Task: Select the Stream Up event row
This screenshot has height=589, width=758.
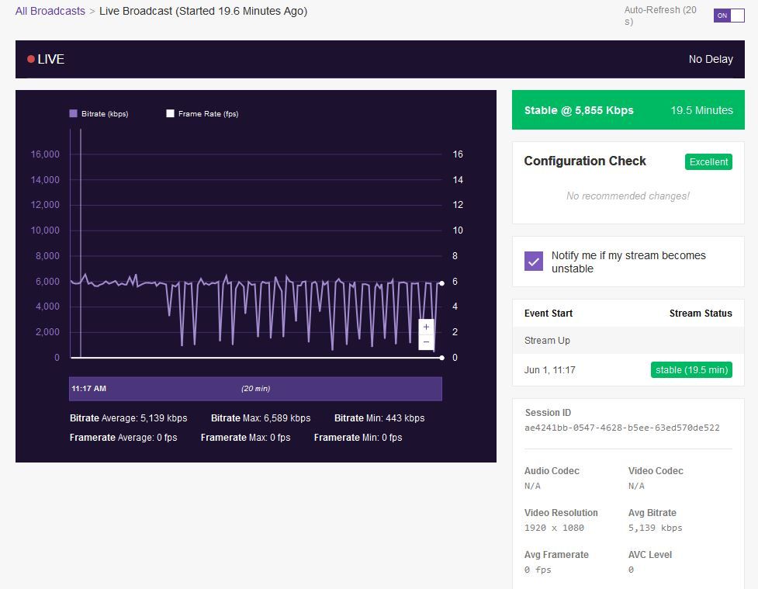Action: point(628,341)
